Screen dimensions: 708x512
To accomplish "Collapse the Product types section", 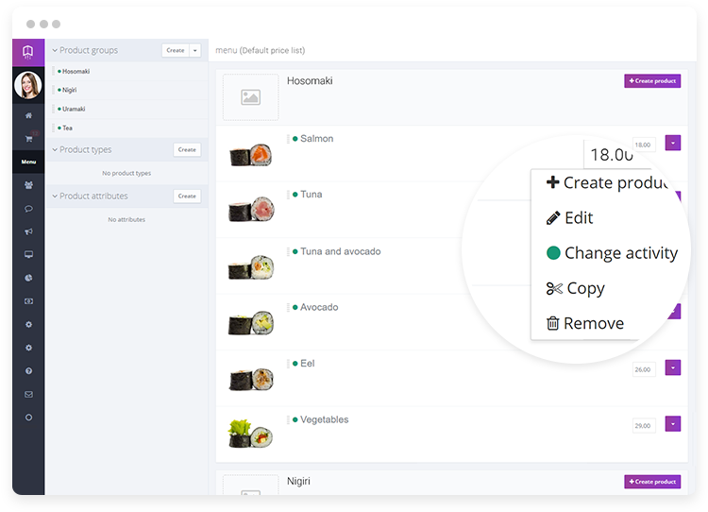I will click(x=55, y=149).
